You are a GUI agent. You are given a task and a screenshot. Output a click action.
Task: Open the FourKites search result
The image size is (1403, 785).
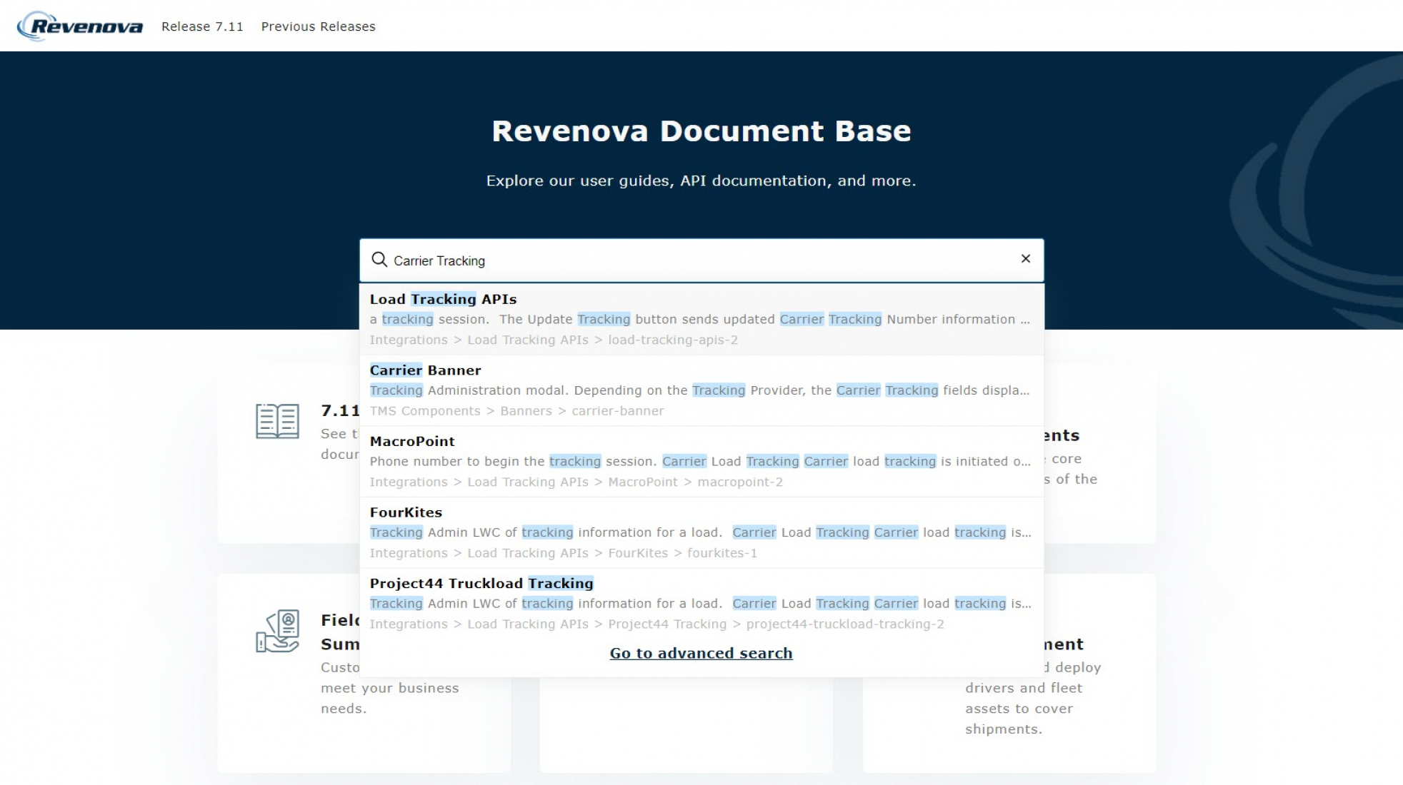tap(406, 512)
